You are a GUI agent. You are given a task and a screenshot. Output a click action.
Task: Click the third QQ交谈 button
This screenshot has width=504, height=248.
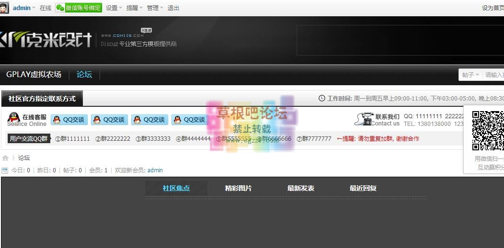point(150,120)
